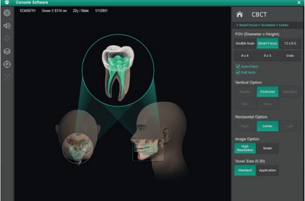Set voxel size to Application

click(267, 170)
